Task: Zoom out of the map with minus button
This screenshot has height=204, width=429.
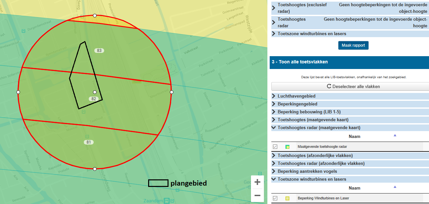Action: [x=258, y=195]
